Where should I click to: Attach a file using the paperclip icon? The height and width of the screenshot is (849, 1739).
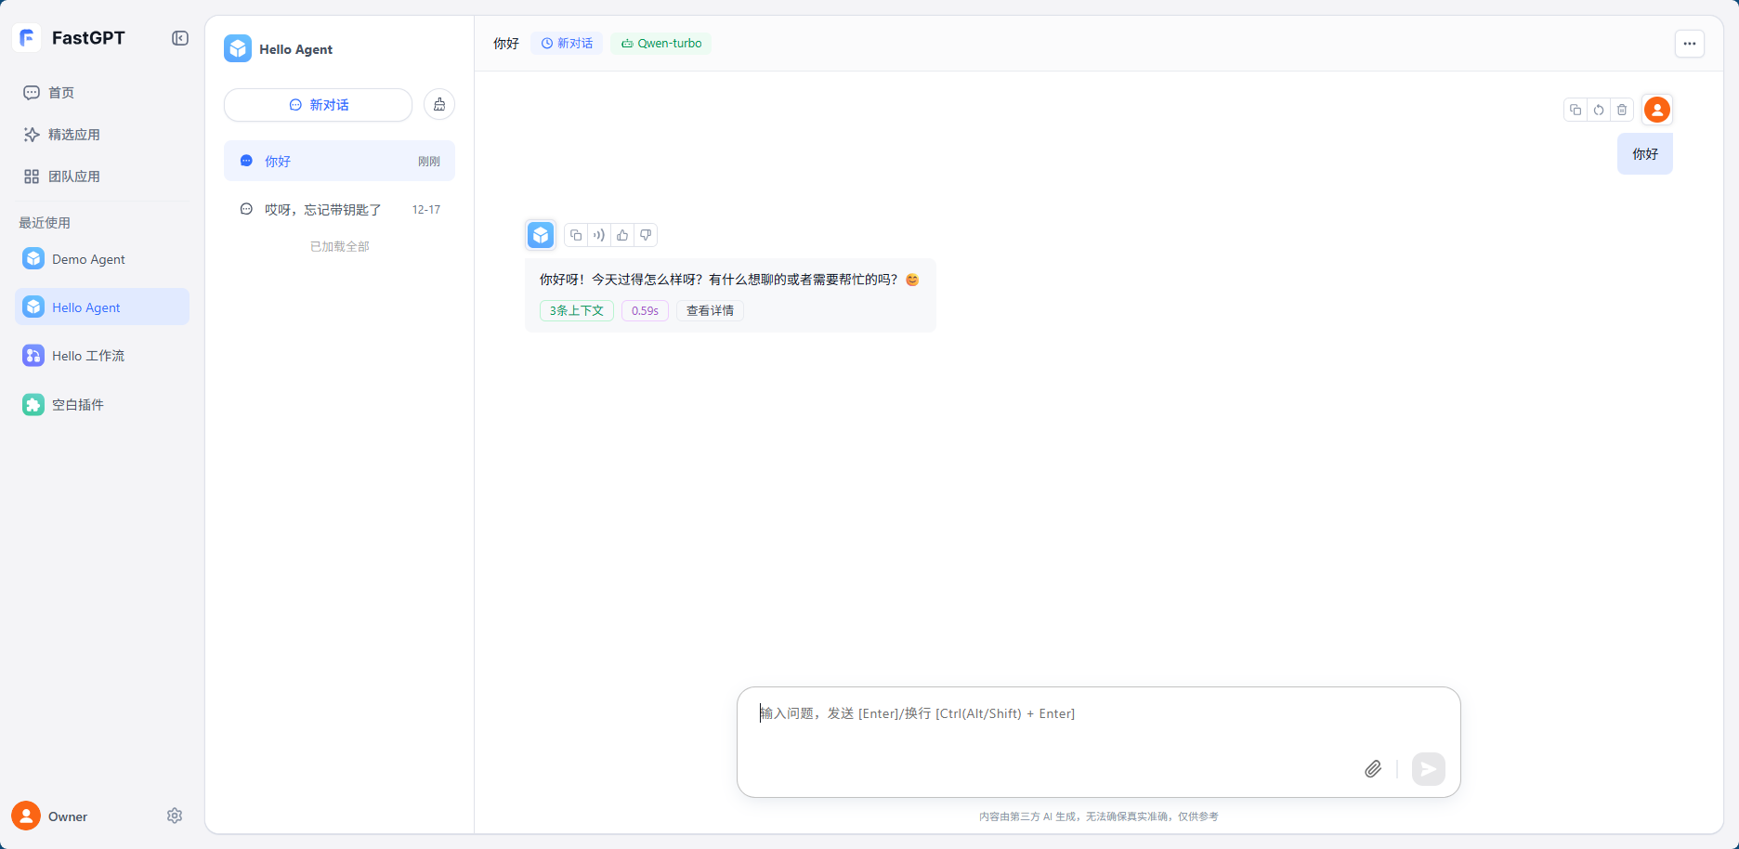[x=1373, y=769]
